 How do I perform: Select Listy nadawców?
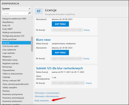point(9,50)
